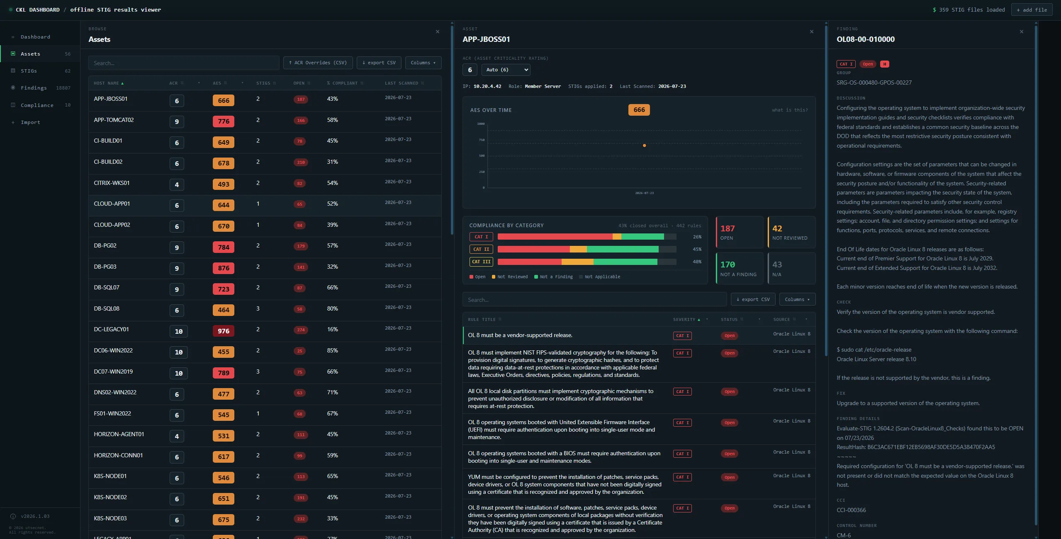Click the OPEN column sort icon
The width and height of the screenshot is (1061, 539).
point(309,83)
